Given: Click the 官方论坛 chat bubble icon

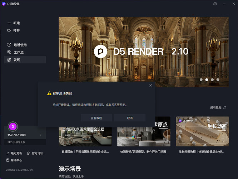Looking at the screenshot, I should click(x=29, y=153).
